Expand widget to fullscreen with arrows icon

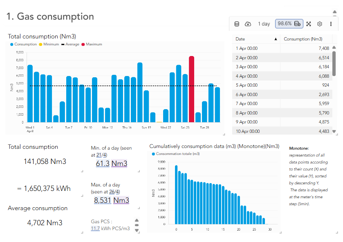(x=308, y=24)
